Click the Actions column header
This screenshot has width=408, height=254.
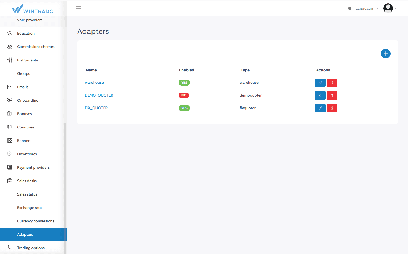pos(323,70)
